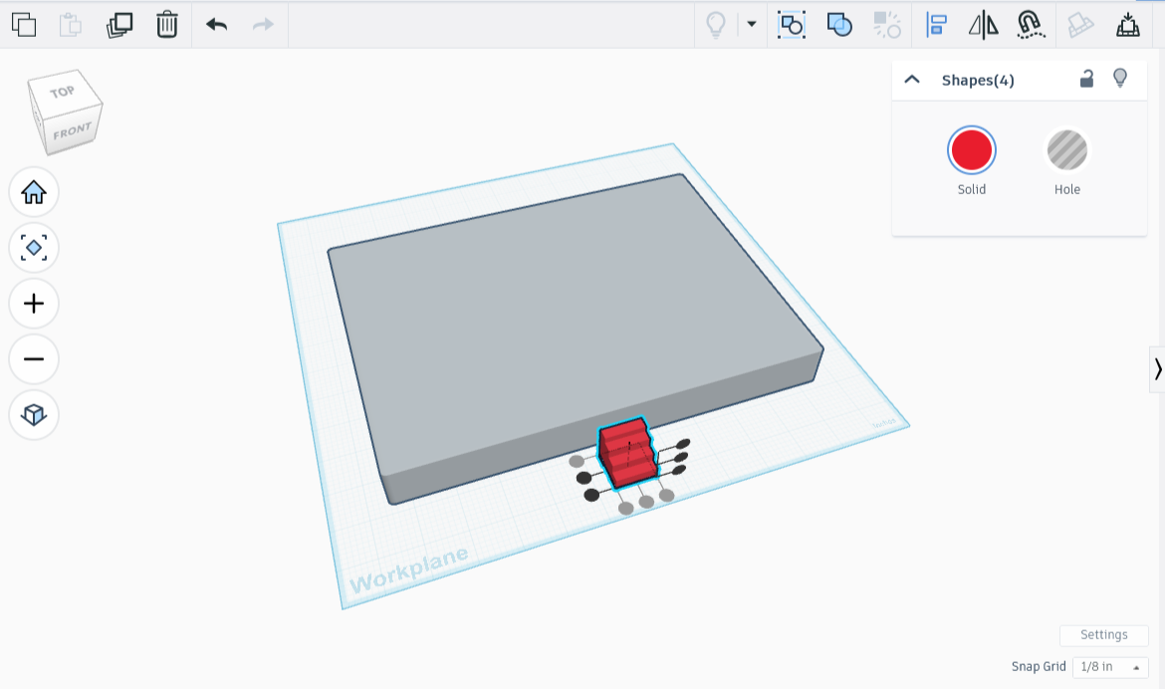Duplicate and repeat the selected shape
Image resolution: width=1165 pixels, height=689 pixels.
pos(118,25)
